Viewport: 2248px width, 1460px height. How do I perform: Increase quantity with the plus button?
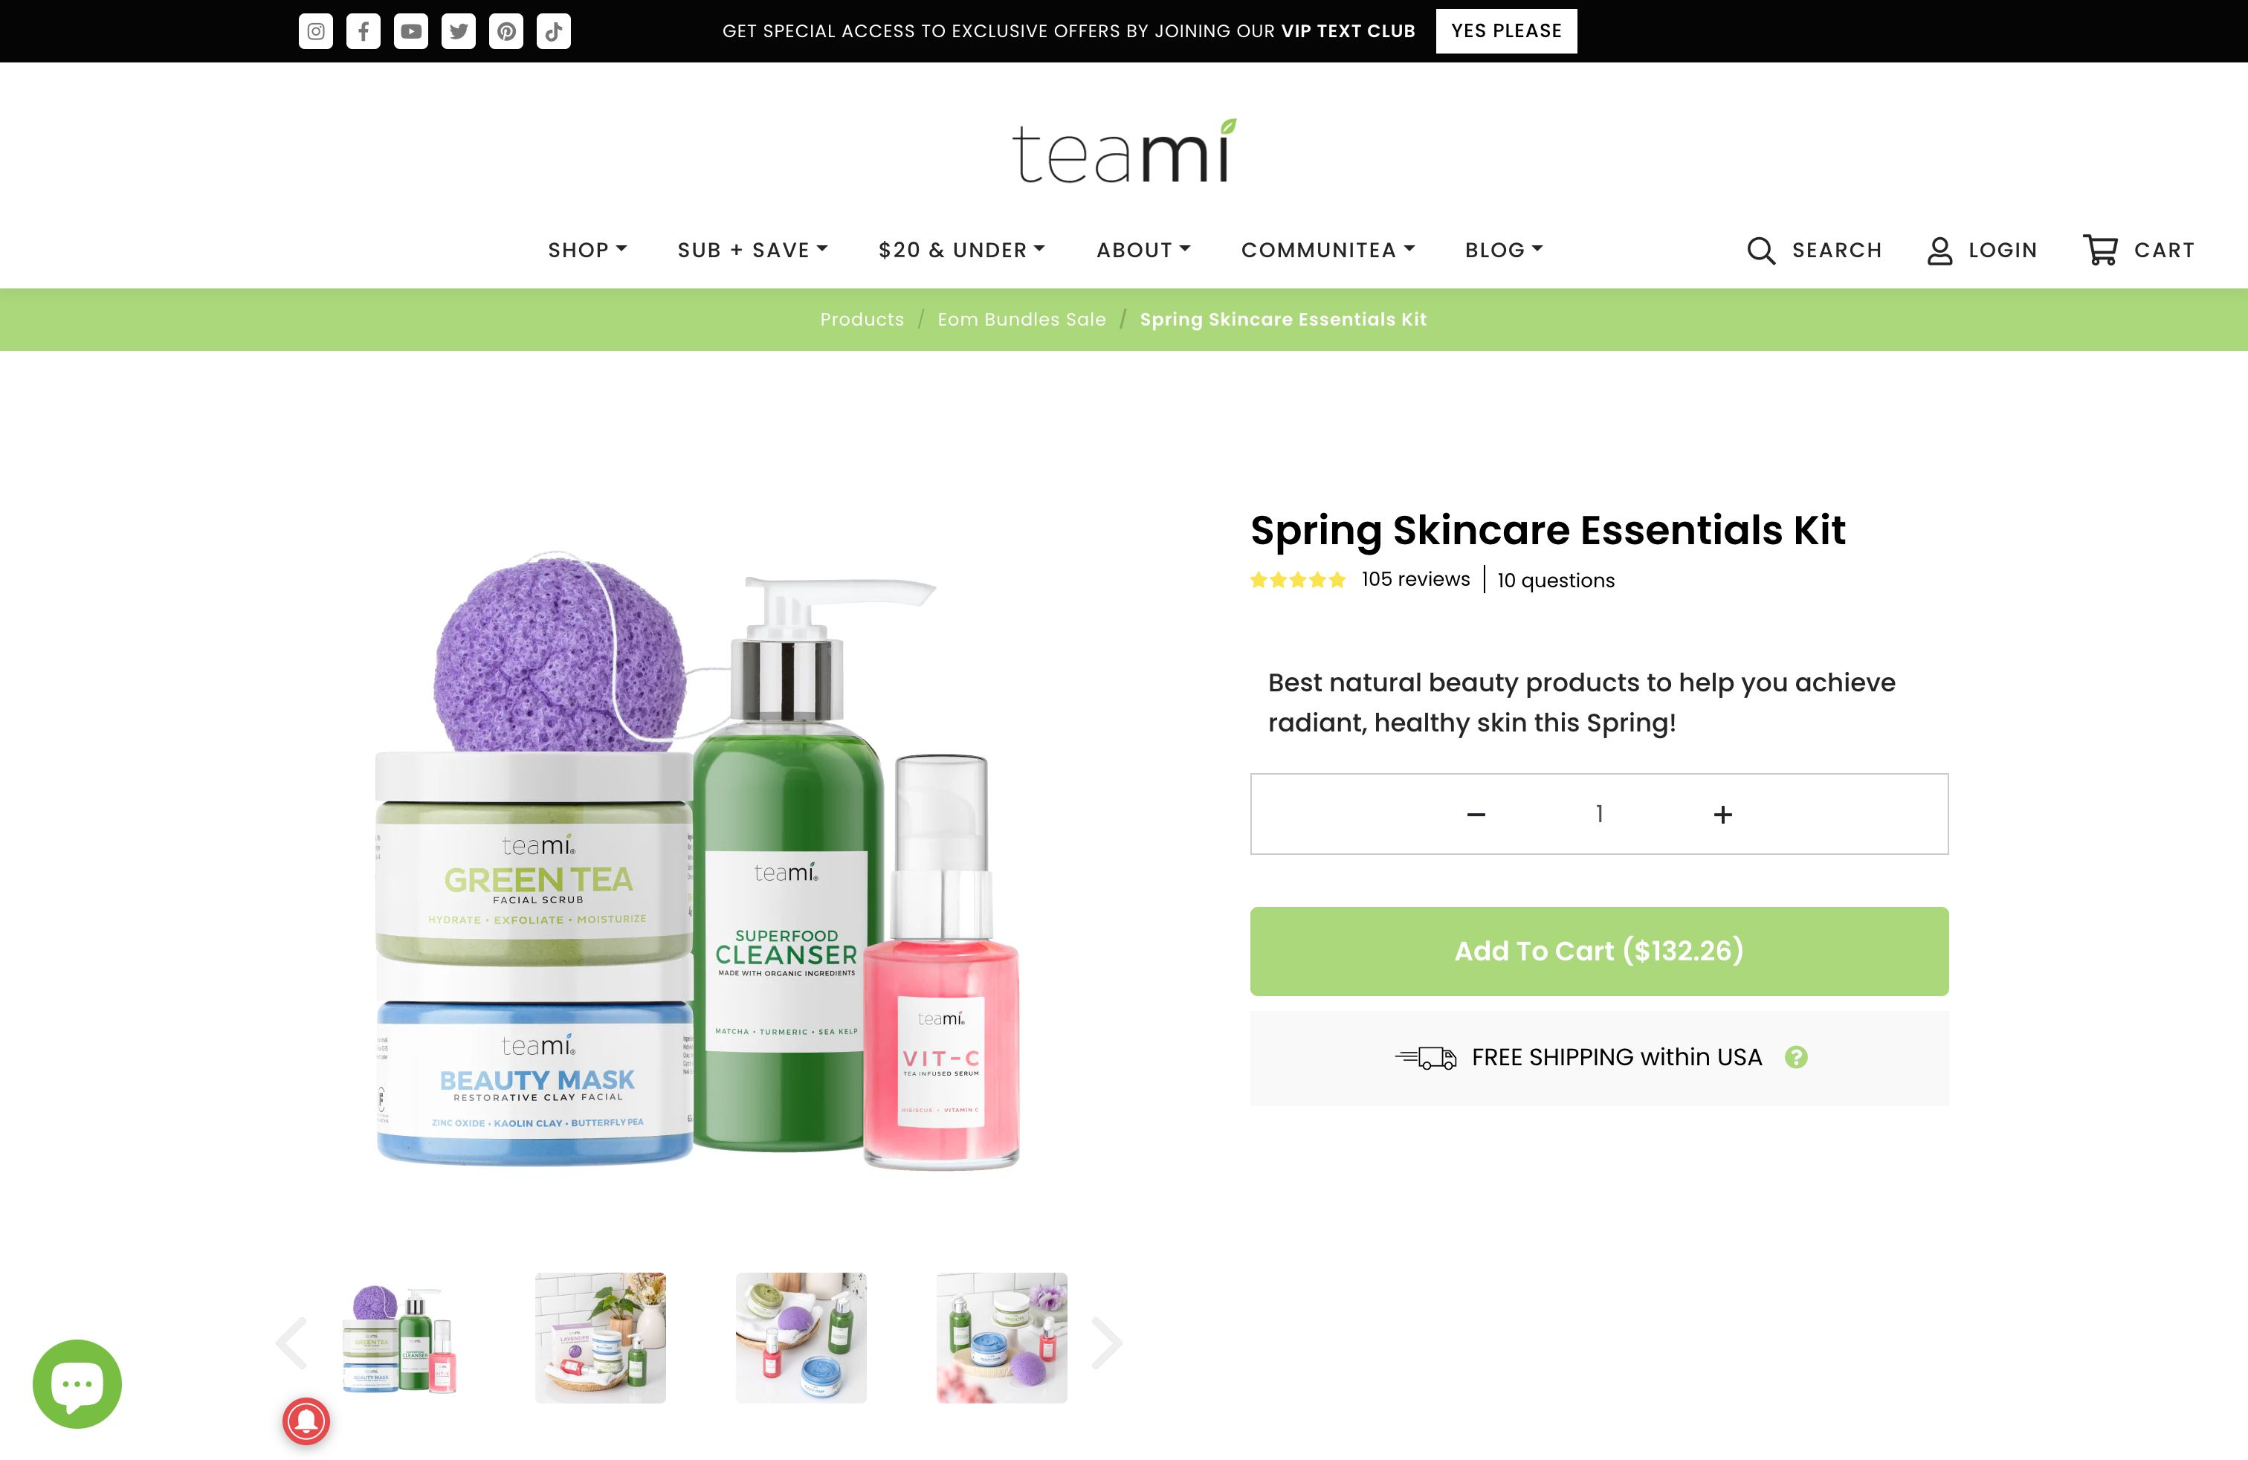1723,814
